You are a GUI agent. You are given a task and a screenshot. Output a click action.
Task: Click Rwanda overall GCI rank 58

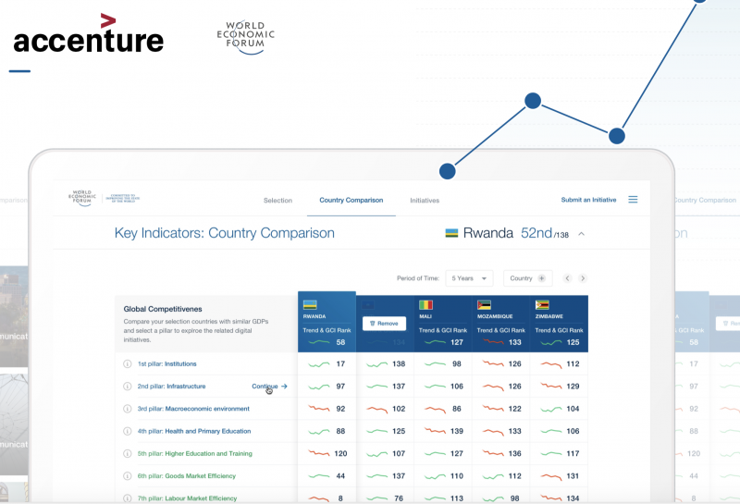click(340, 342)
